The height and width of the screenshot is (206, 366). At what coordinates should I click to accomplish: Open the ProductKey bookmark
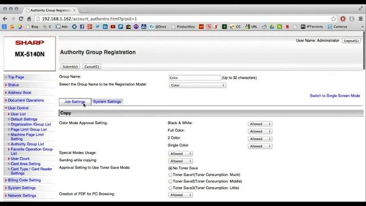coord(183,27)
